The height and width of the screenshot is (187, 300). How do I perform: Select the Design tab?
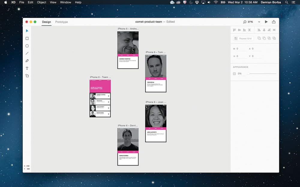[x=46, y=22]
